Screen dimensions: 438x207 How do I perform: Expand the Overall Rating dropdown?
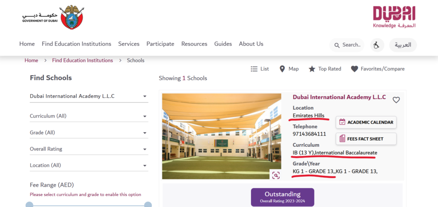pos(89,149)
